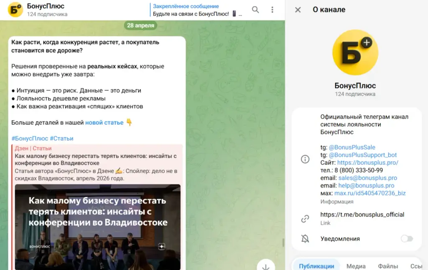The image size is (428, 270).
Task: Click the #Статьи hashtag
Action: (61, 139)
